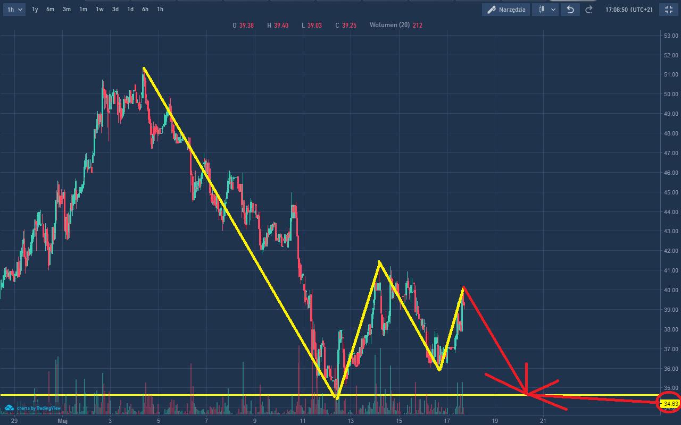Click the 53.00 price axis label
Image resolution: width=681 pixels, height=425 pixels.
(x=671, y=36)
